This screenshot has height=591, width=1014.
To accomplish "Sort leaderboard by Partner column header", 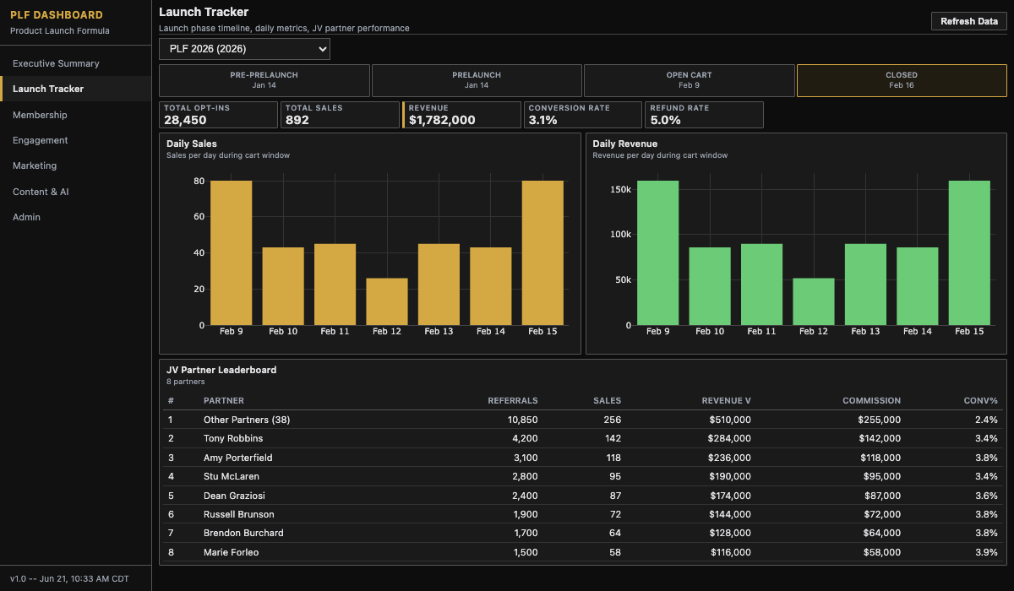I will [x=224, y=401].
